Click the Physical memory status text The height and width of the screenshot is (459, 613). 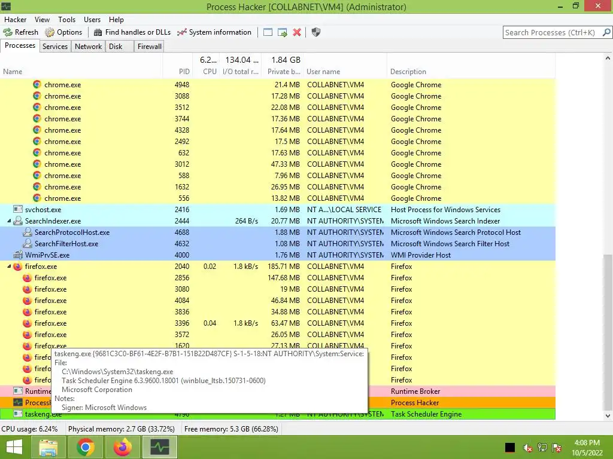[121, 429]
